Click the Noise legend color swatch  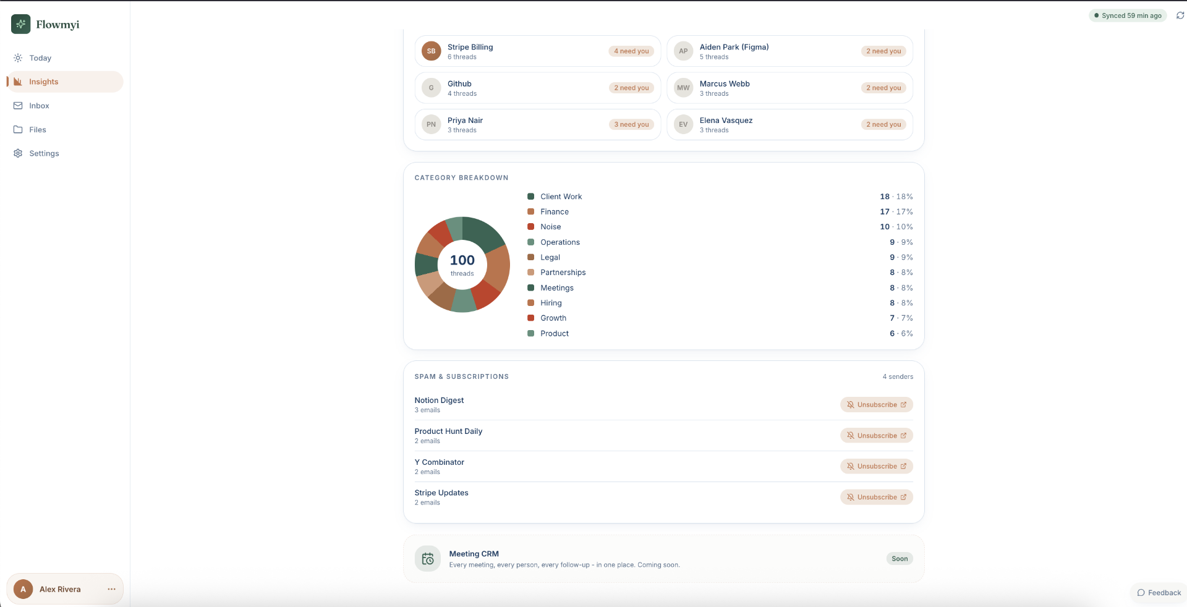(530, 227)
